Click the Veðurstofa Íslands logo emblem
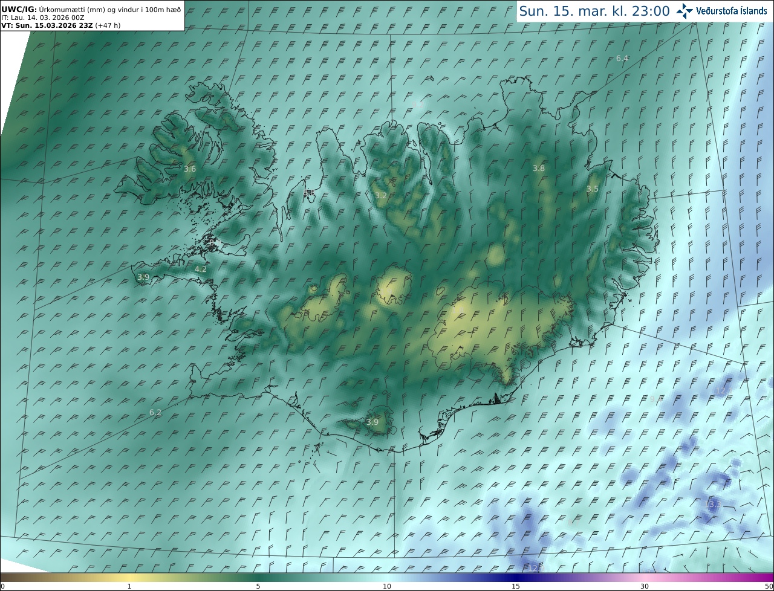Image resolution: width=774 pixels, height=591 pixels. coord(685,10)
